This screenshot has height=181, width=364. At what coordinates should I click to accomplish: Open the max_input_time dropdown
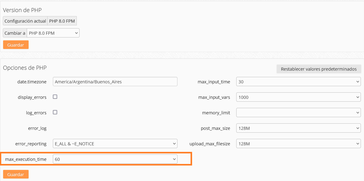tap(298, 82)
